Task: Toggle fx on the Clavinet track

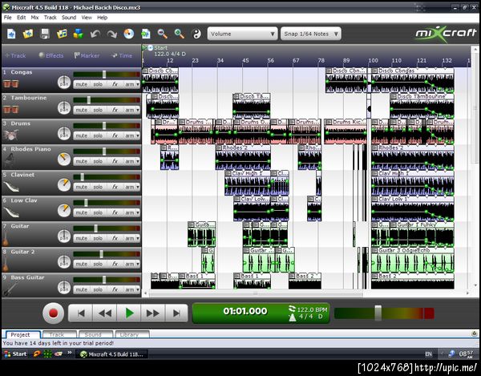Action: 115,187
